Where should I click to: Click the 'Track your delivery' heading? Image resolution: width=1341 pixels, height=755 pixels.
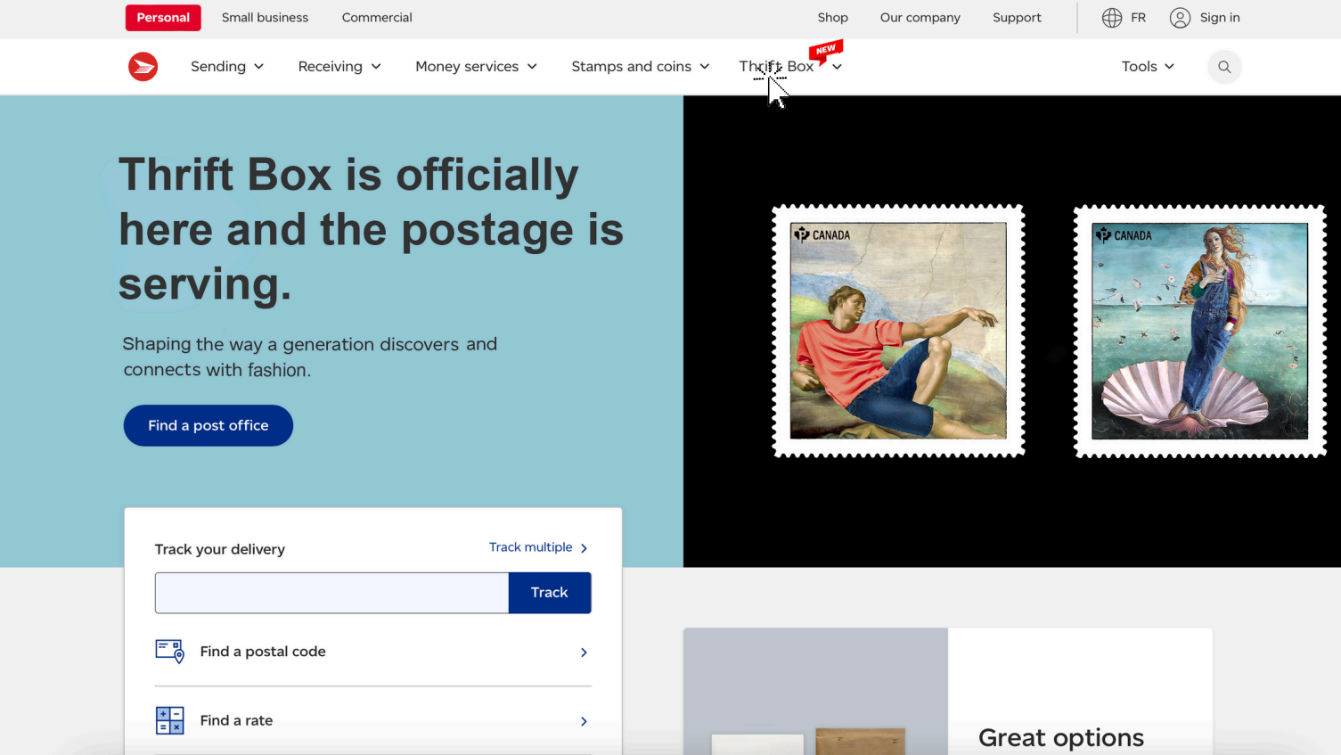point(220,549)
